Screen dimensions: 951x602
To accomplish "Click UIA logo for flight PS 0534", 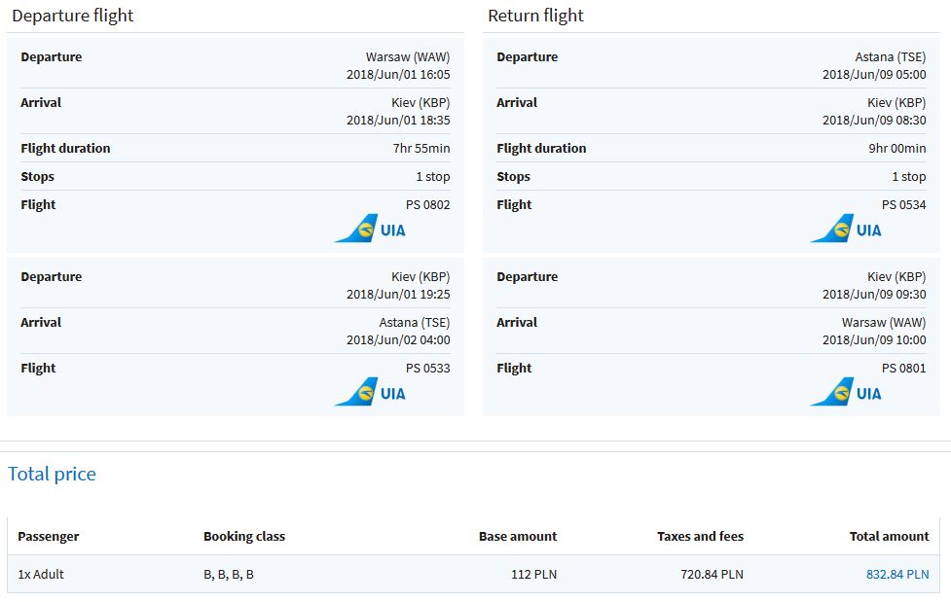I will (846, 229).
